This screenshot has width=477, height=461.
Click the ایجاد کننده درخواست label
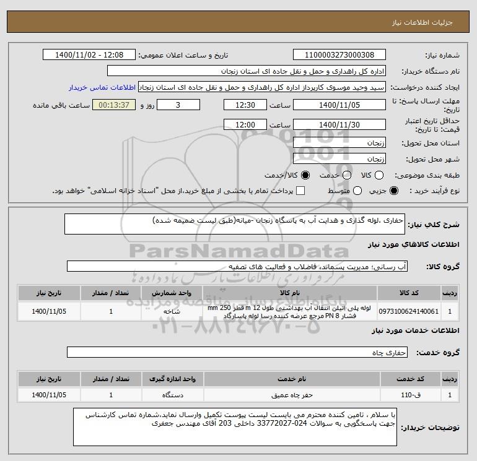425,87
